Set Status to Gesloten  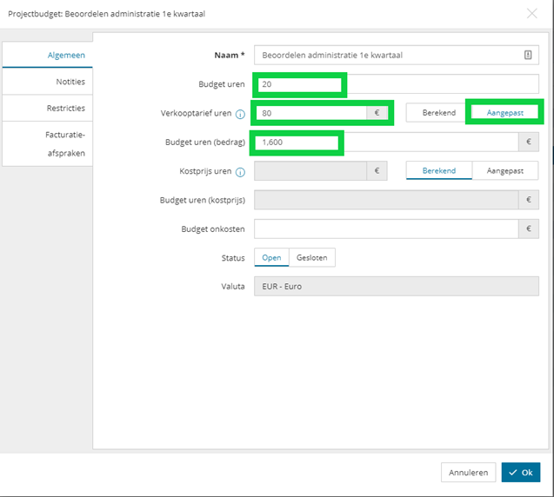(x=312, y=258)
